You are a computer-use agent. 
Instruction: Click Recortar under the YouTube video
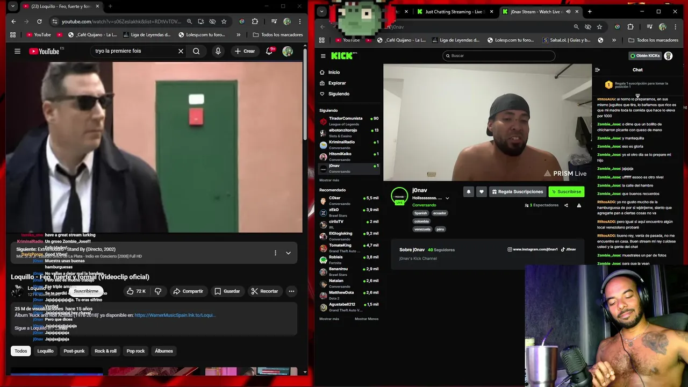[264, 291]
